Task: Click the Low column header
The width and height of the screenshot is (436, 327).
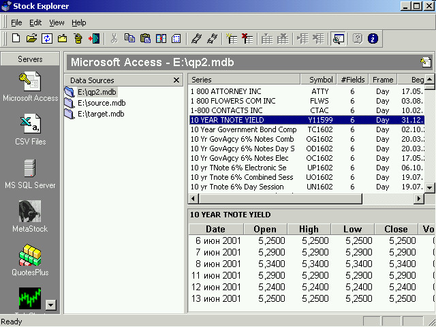Action: point(353,229)
